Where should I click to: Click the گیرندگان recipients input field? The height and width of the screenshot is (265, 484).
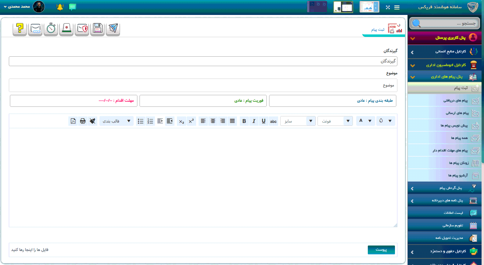(203, 61)
